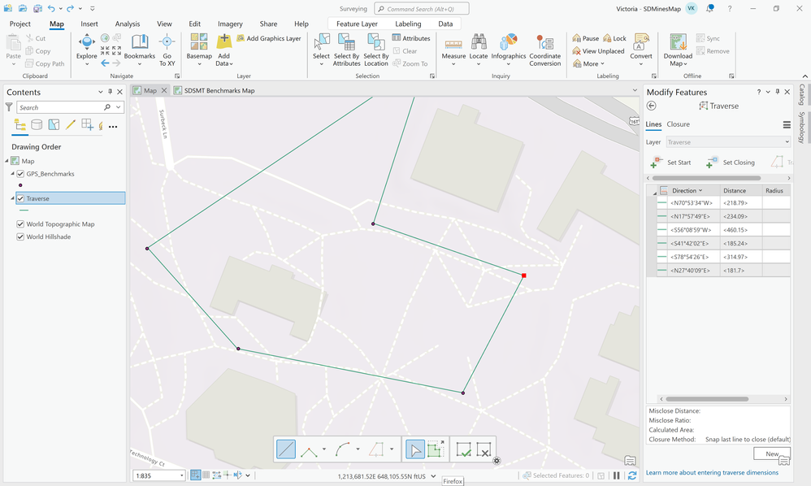Click in the Contents search field

point(61,107)
